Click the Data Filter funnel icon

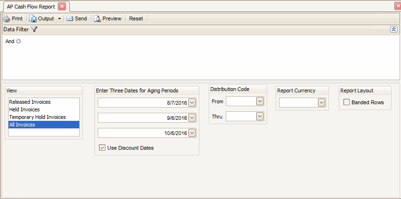(x=34, y=29)
